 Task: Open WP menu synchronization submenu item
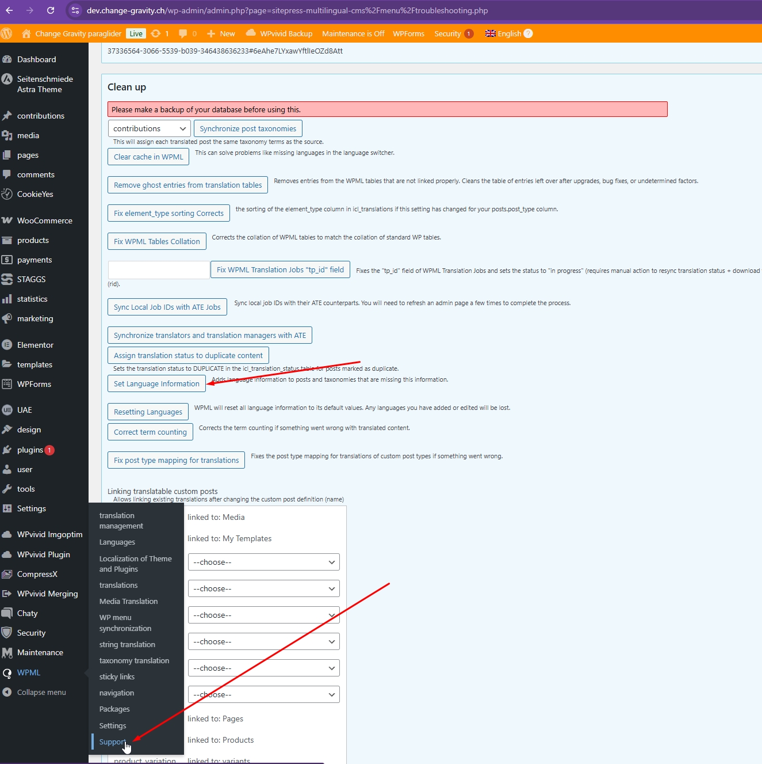coord(125,623)
